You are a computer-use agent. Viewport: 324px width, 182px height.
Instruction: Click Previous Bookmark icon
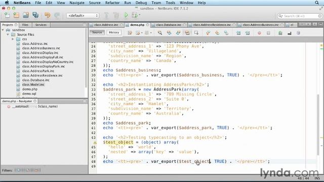[208, 33]
